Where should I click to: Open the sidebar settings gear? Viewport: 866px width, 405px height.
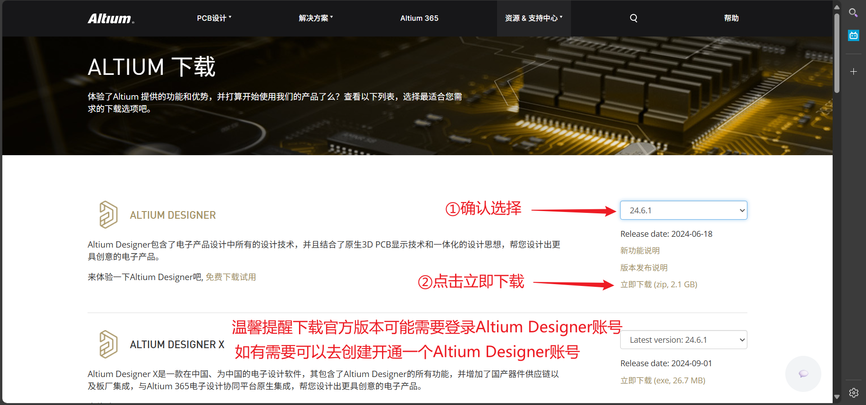pyautogui.click(x=853, y=393)
